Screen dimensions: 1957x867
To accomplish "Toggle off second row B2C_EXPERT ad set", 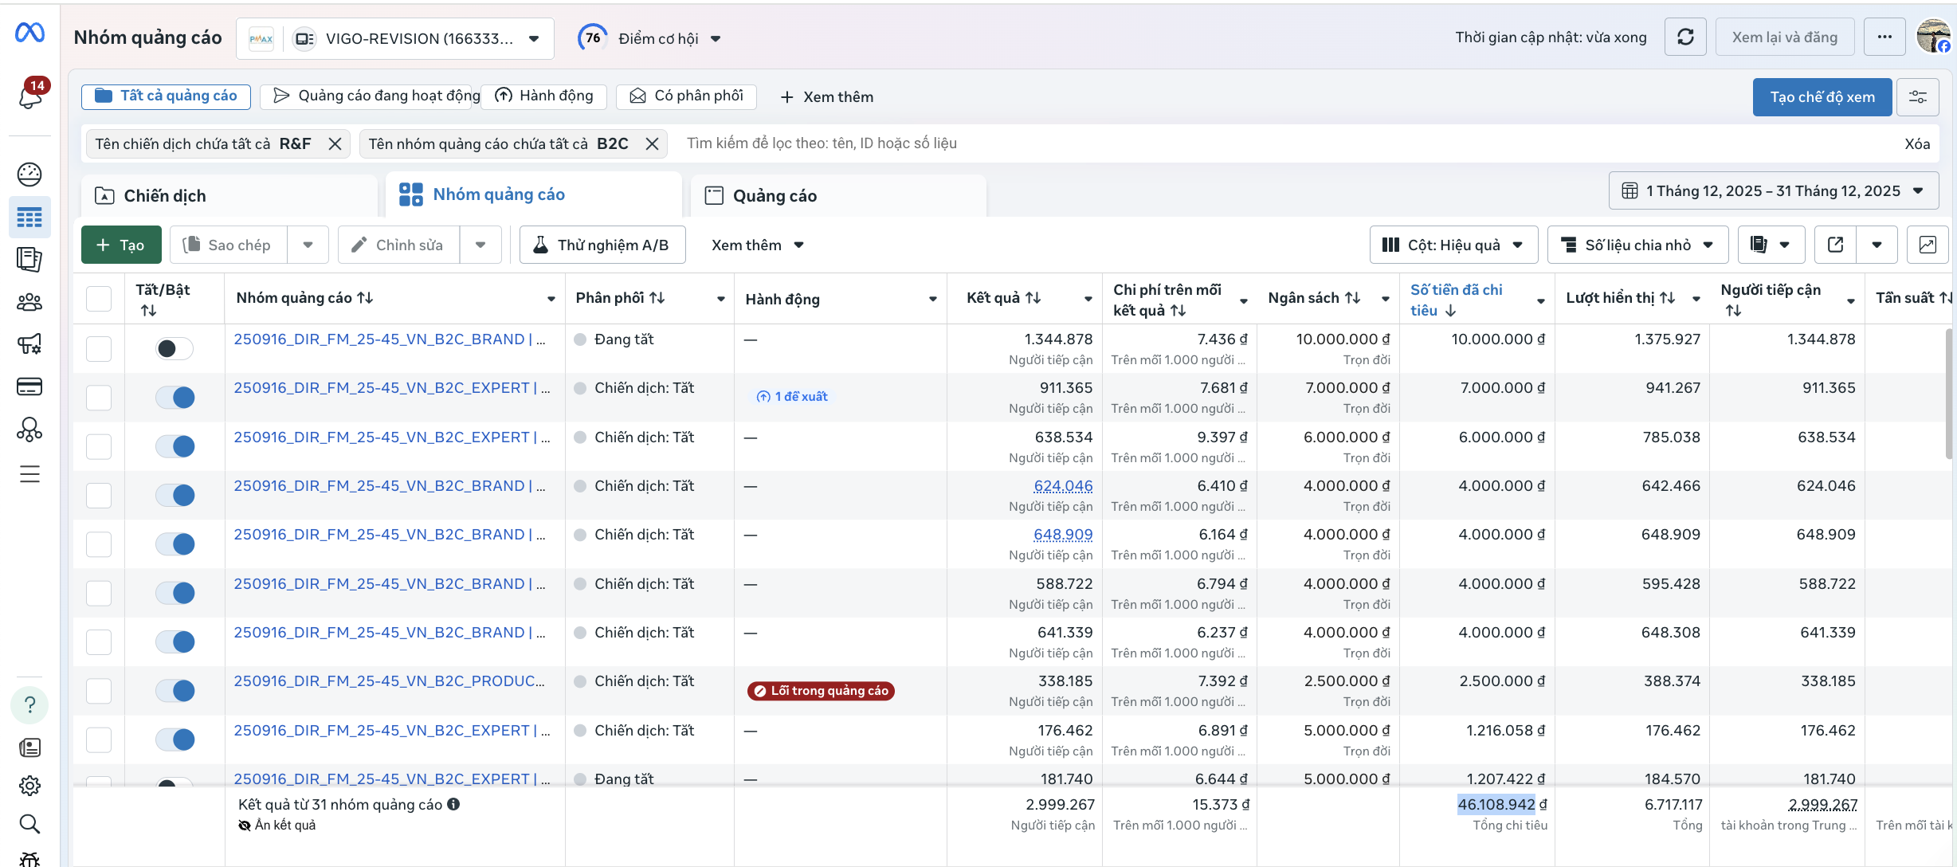I will click(175, 397).
